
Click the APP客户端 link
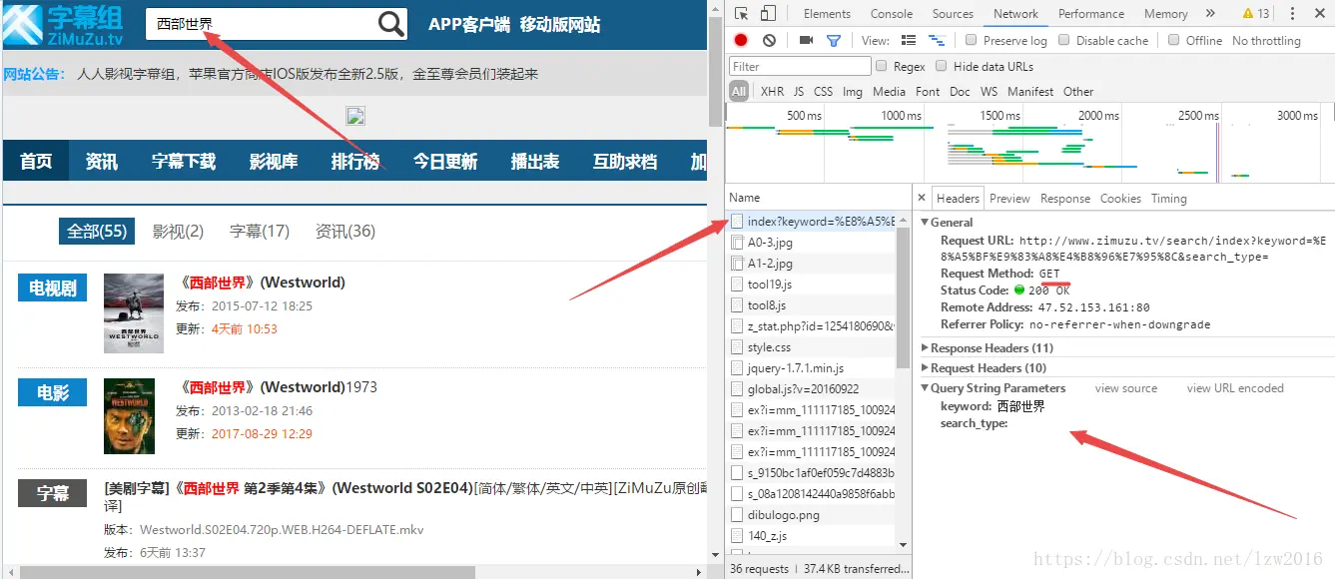(x=469, y=24)
